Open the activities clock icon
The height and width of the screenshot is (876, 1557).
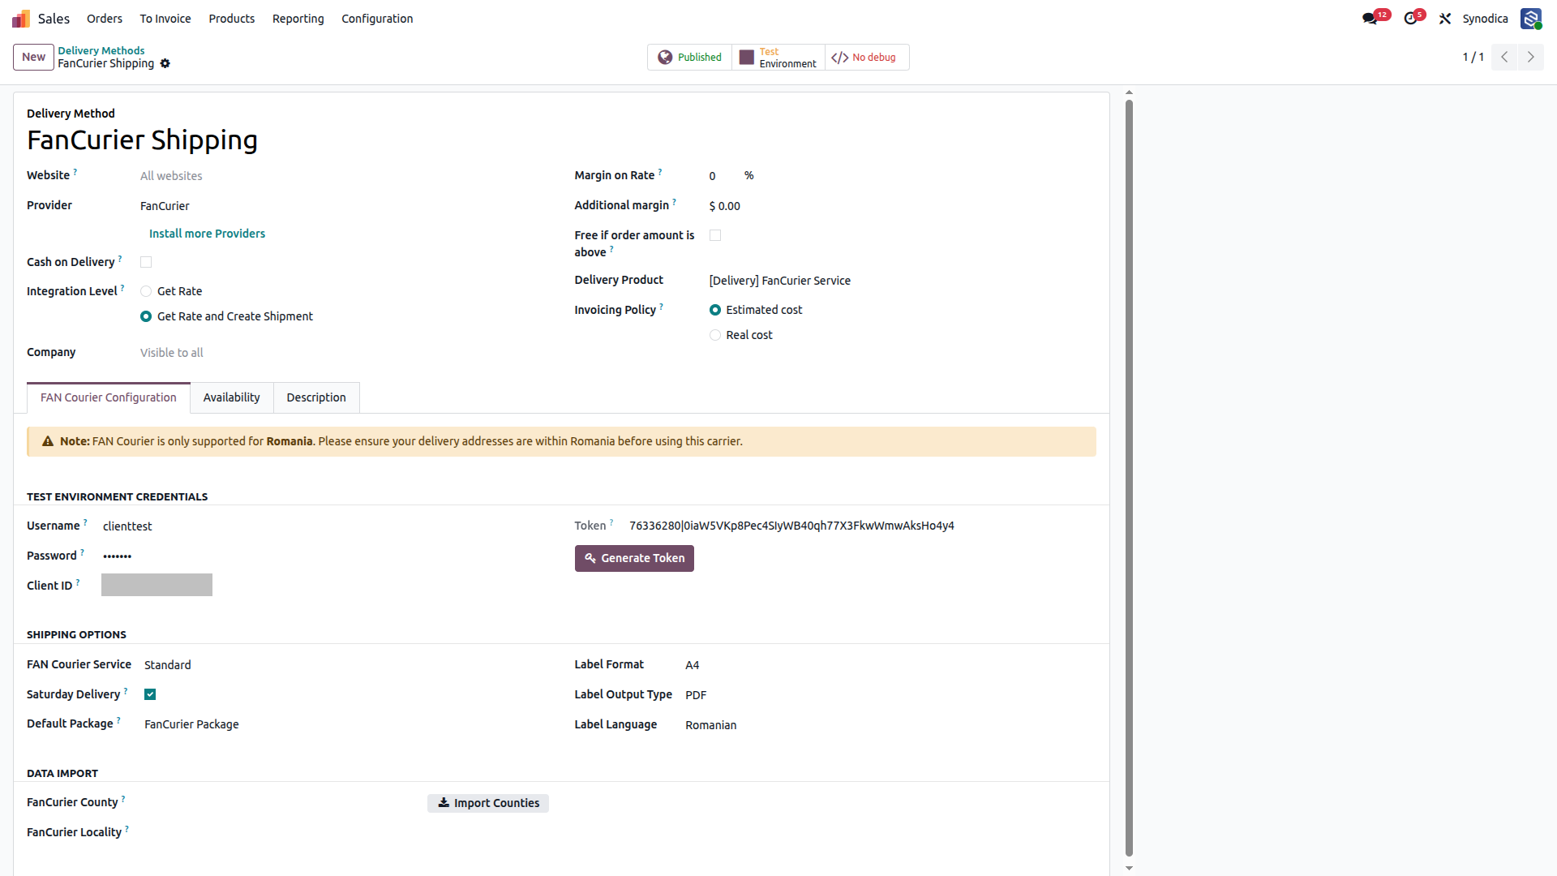[1411, 19]
